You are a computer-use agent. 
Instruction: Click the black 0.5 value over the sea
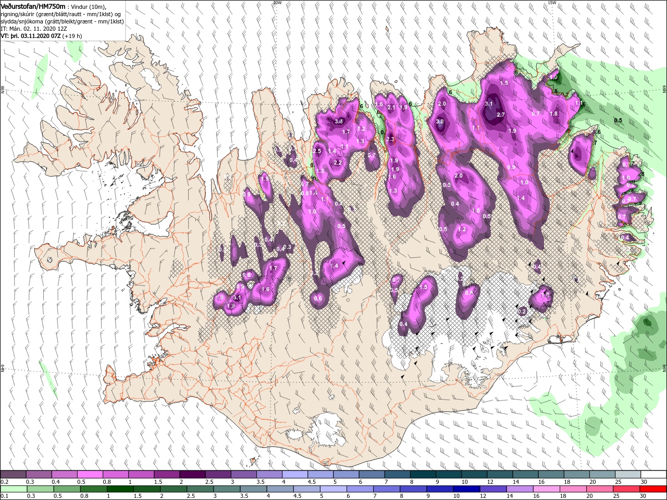[x=618, y=120]
